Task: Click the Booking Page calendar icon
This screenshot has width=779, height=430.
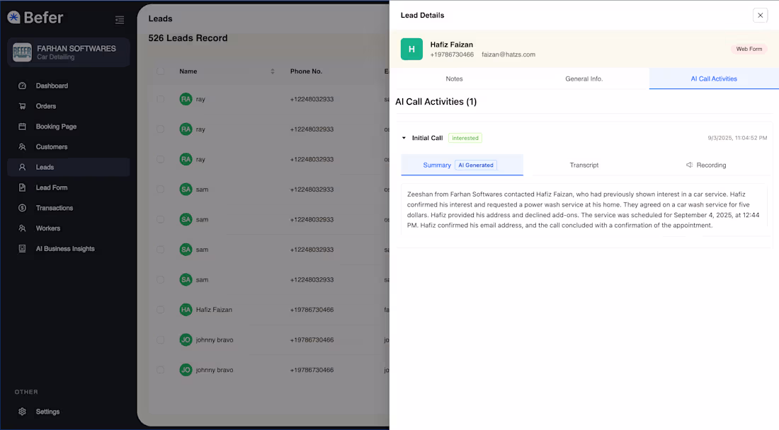Action: pos(23,127)
